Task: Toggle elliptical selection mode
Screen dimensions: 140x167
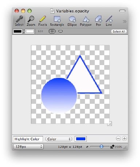Action: (x=61, y=31)
